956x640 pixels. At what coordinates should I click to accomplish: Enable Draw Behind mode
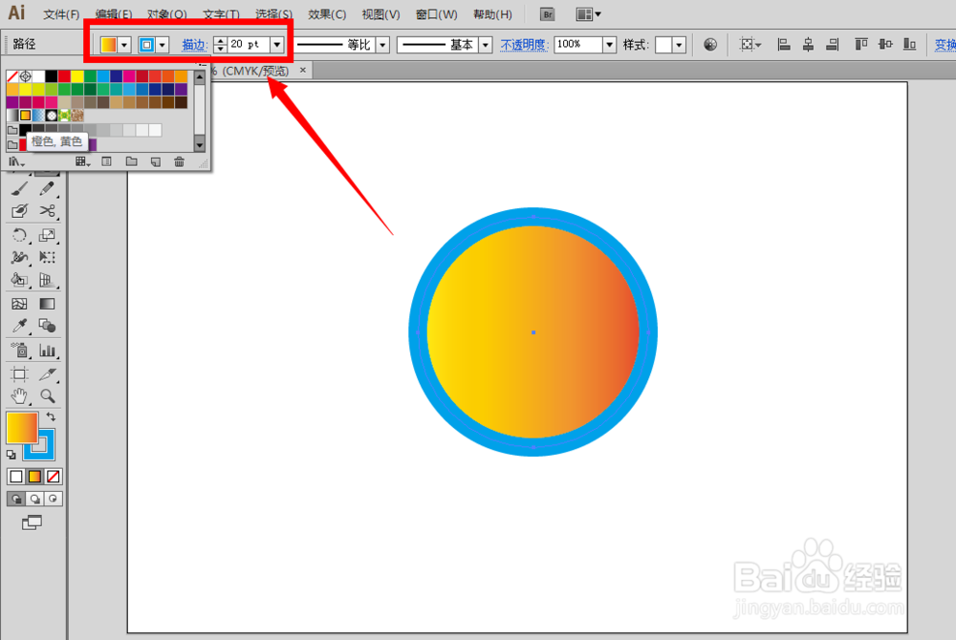(34, 499)
